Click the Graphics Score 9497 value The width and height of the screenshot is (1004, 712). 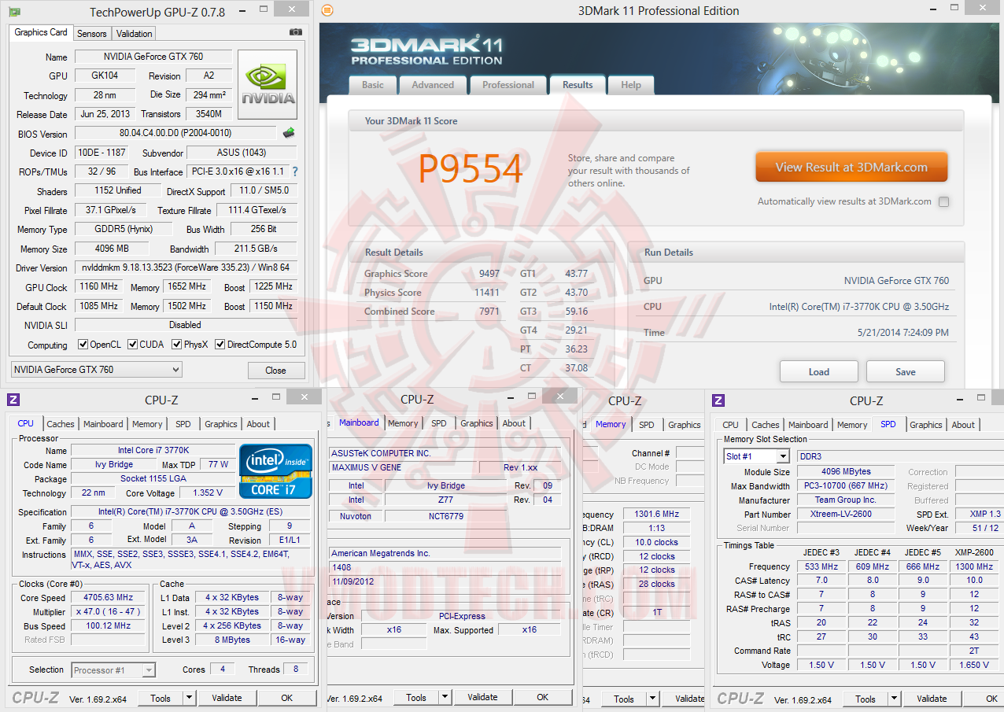pyautogui.click(x=489, y=274)
